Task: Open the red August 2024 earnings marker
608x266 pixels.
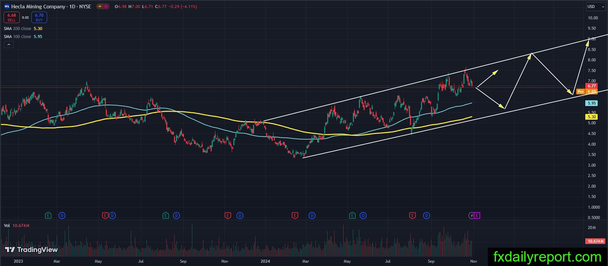Action: click(x=412, y=216)
